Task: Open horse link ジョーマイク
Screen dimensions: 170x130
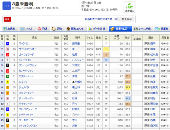Action: point(25,60)
